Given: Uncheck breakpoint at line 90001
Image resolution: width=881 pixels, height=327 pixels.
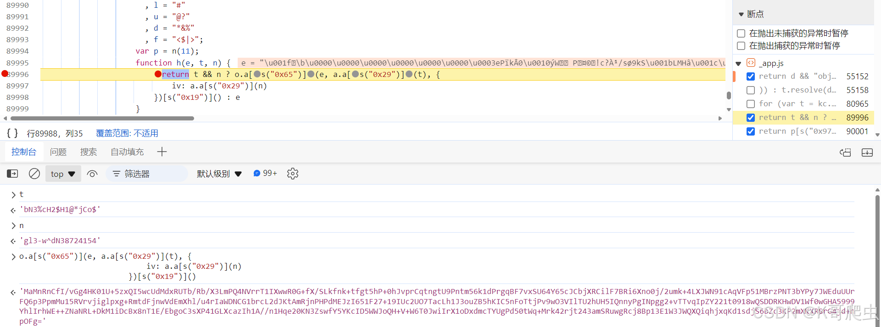Looking at the screenshot, I should [x=751, y=131].
